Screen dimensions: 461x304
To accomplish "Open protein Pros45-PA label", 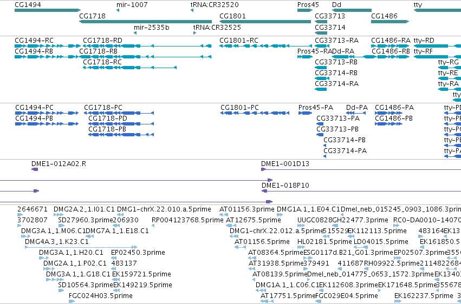I will pos(315,108).
